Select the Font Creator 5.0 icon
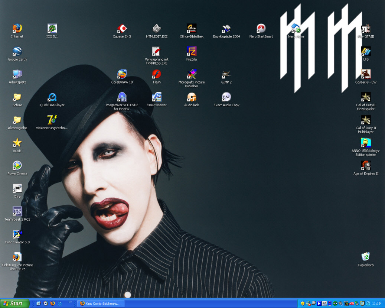 [x=17, y=234]
